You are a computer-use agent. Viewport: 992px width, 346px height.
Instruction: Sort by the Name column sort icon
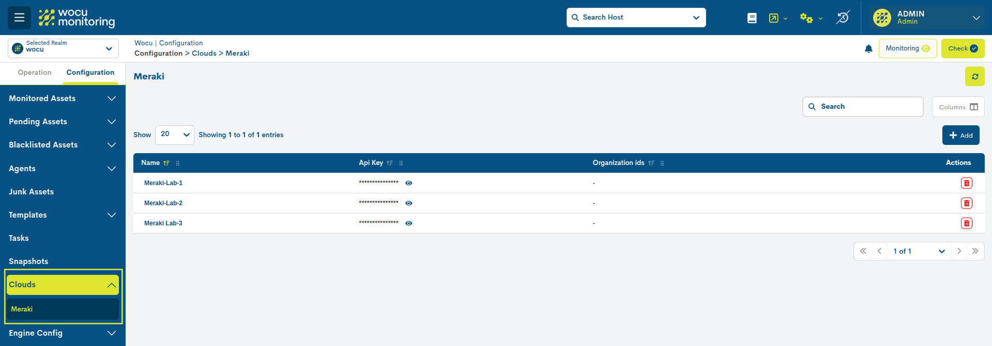(x=166, y=163)
